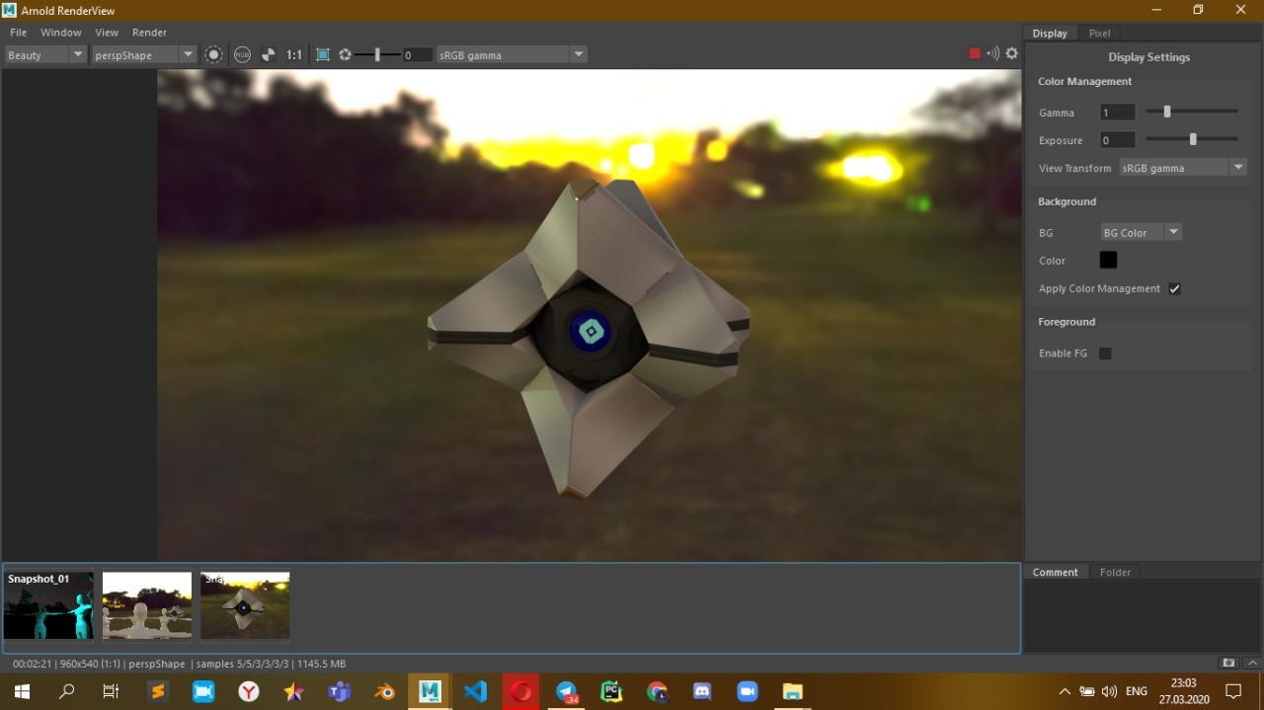Screen dimensions: 1264x710
Task: Click the Exposure value field in Display Settings
Action: pos(1117,140)
